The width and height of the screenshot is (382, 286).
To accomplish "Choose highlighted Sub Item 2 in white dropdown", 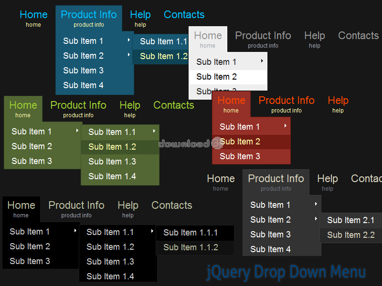I will [228, 77].
